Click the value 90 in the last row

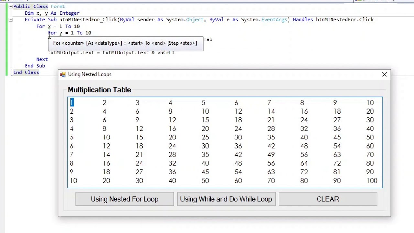click(337, 181)
